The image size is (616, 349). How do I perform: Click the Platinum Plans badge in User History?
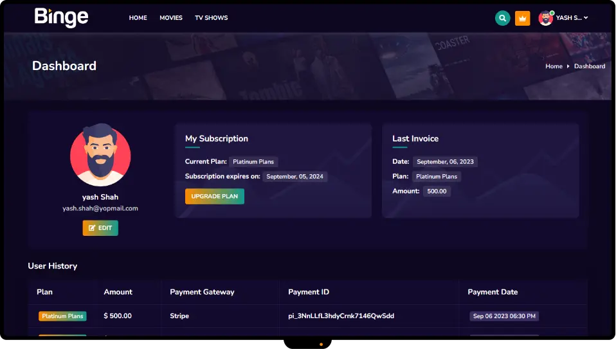click(x=62, y=316)
